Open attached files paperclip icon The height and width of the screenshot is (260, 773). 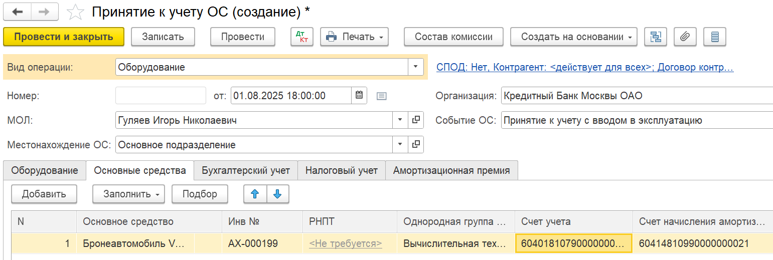point(685,37)
